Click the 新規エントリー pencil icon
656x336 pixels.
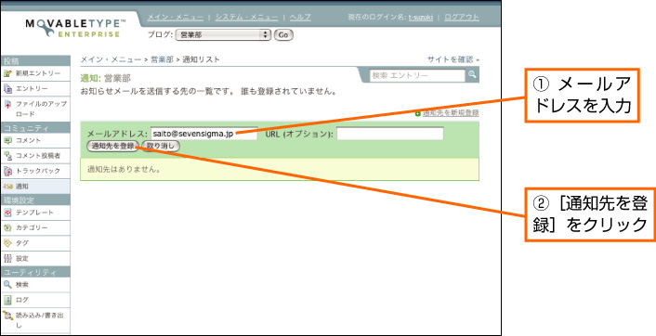[7, 73]
